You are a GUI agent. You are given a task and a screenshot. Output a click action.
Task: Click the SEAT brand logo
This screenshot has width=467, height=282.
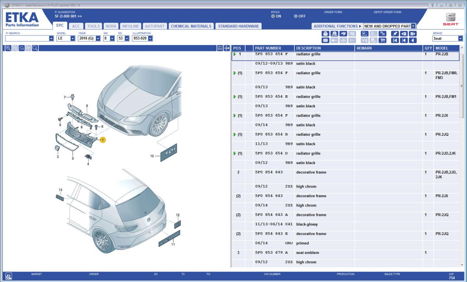(x=451, y=19)
